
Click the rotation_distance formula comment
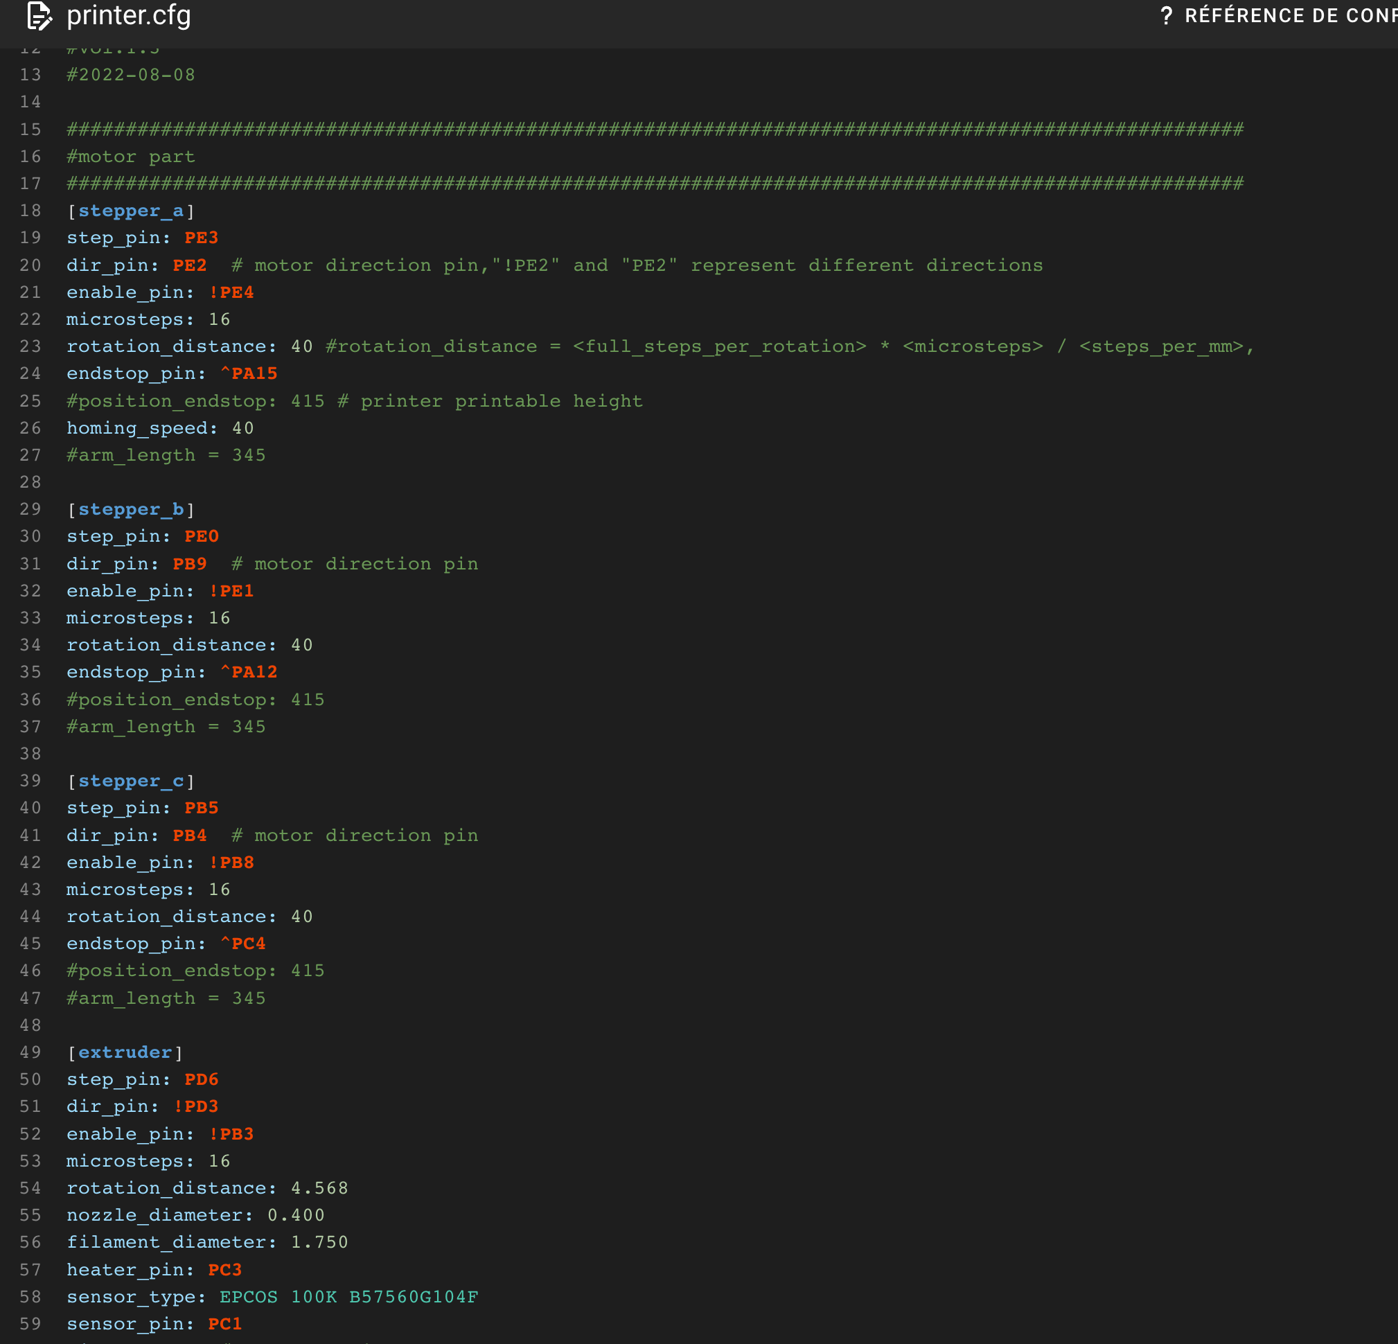coord(790,346)
